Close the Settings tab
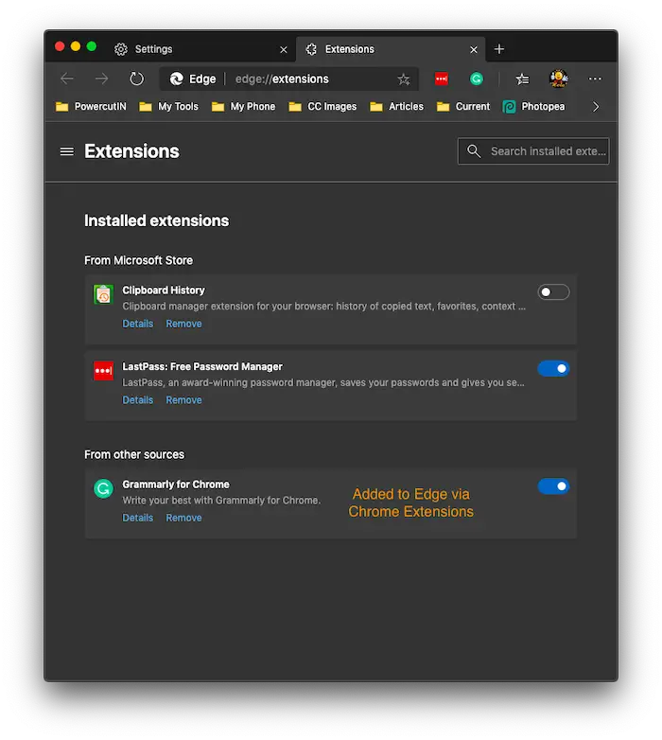 (284, 49)
